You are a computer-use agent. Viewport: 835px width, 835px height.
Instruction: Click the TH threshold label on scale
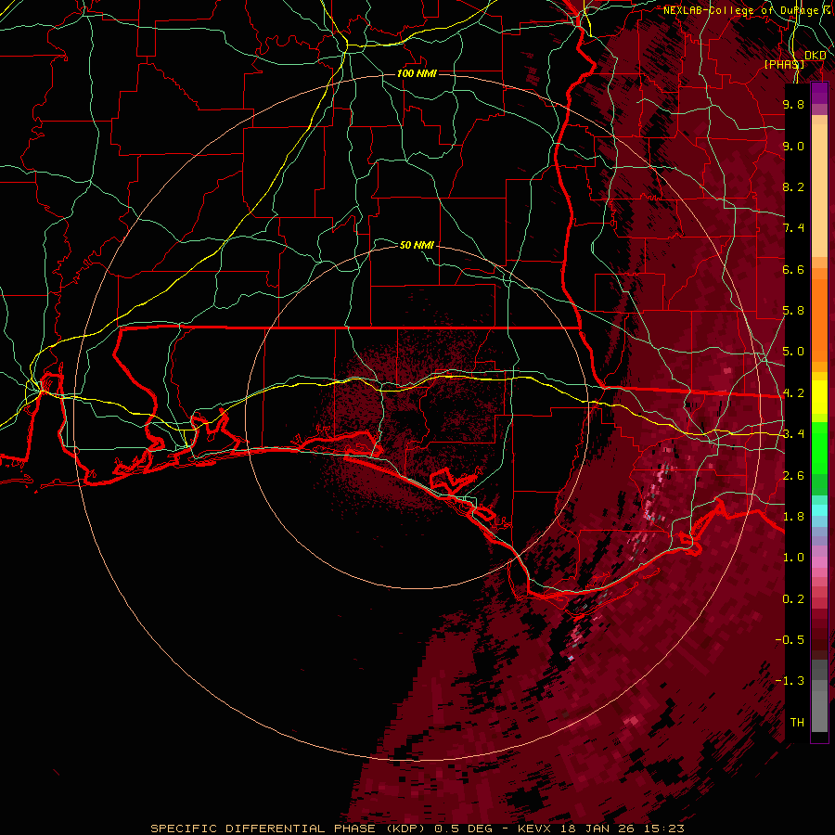point(797,723)
